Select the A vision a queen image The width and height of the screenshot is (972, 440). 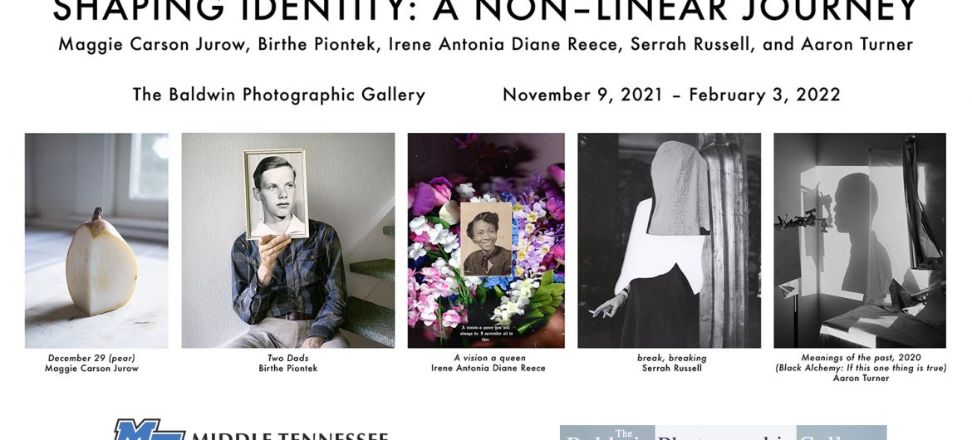(x=486, y=241)
